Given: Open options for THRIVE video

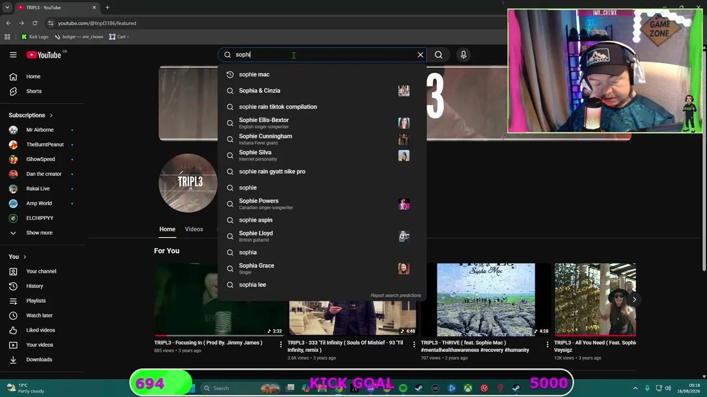Looking at the screenshot, I should [547, 345].
